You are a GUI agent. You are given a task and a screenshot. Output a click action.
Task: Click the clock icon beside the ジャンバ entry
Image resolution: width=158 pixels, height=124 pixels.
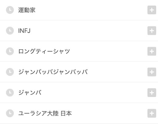(10, 92)
